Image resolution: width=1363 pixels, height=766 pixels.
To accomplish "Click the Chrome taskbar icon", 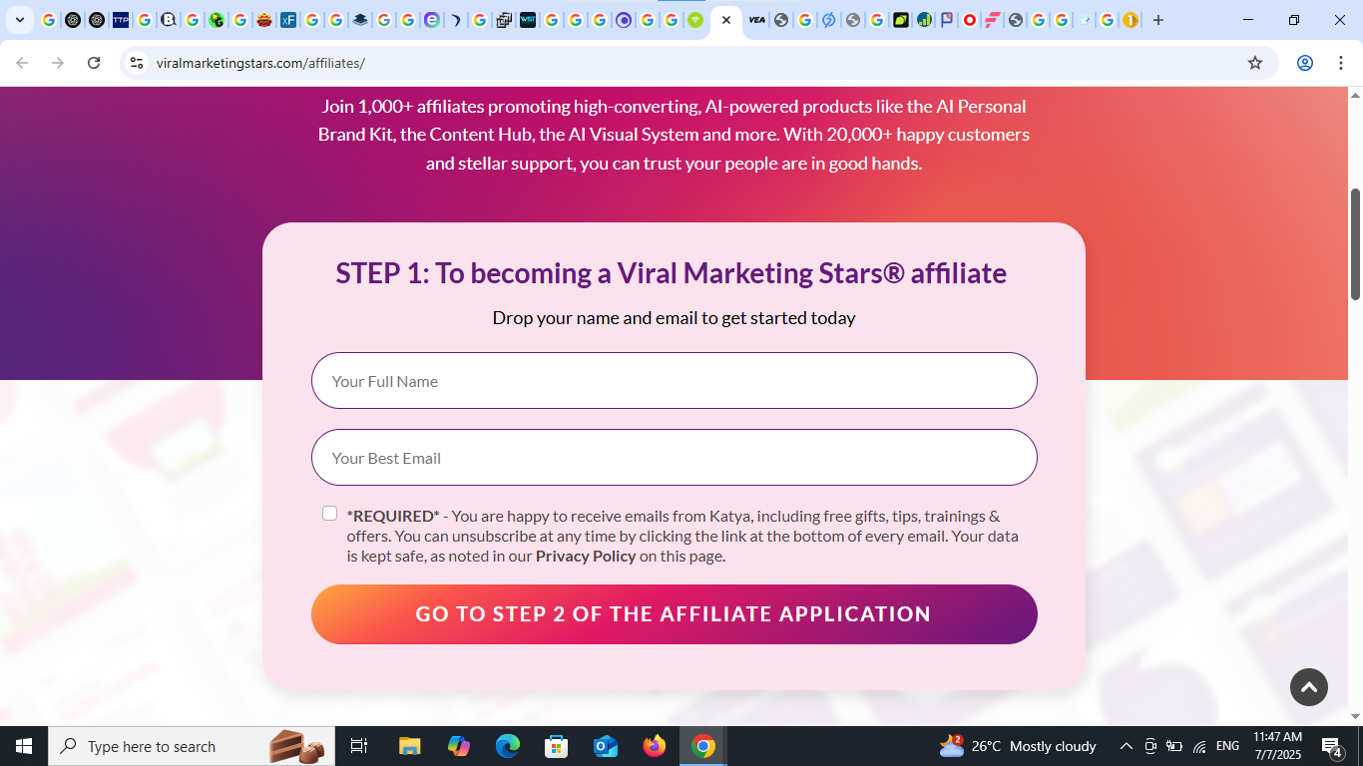I will (x=703, y=746).
